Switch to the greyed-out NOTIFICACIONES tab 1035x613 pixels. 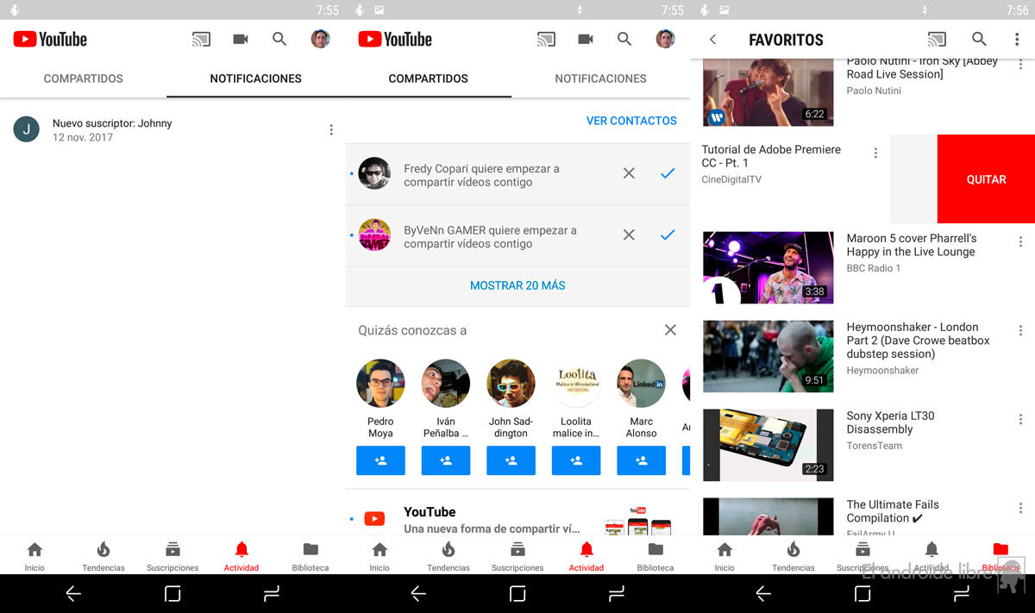(600, 78)
